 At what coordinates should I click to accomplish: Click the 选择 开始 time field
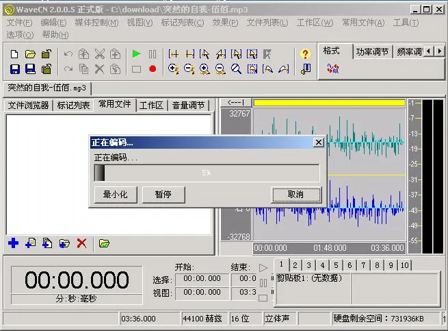click(x=202, y=279)
